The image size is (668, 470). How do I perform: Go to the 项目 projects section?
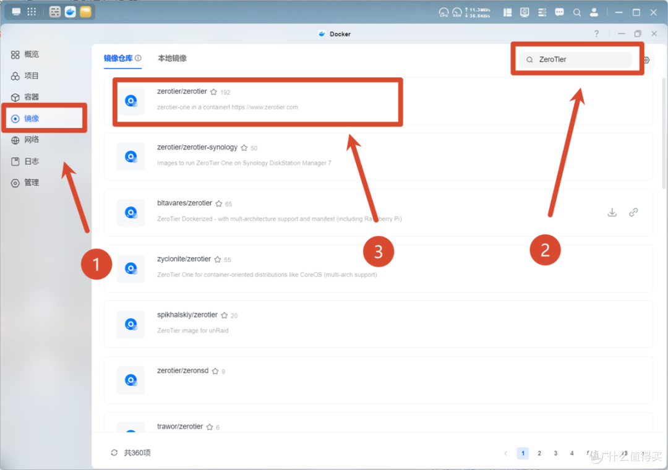[x=25, y=76]
